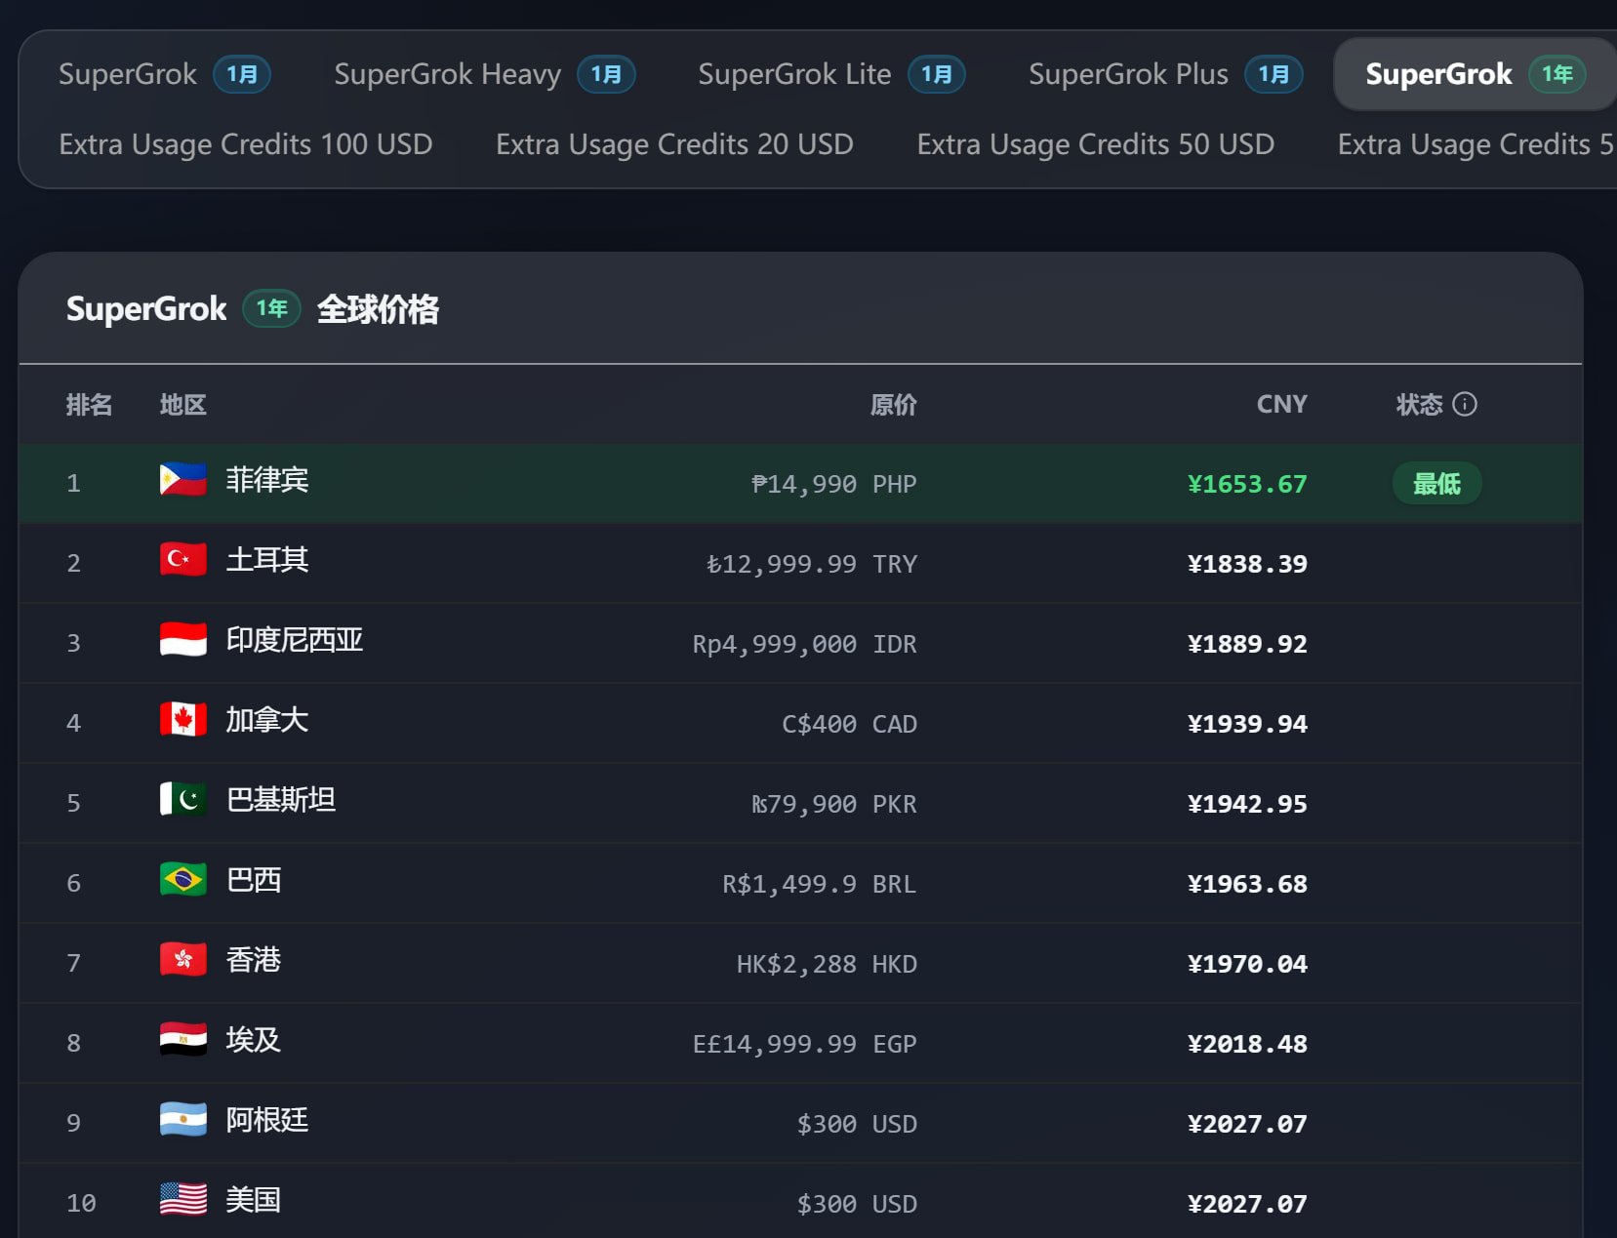Click the ¥1838.39 CNY price

click(x=1247, y=564)
